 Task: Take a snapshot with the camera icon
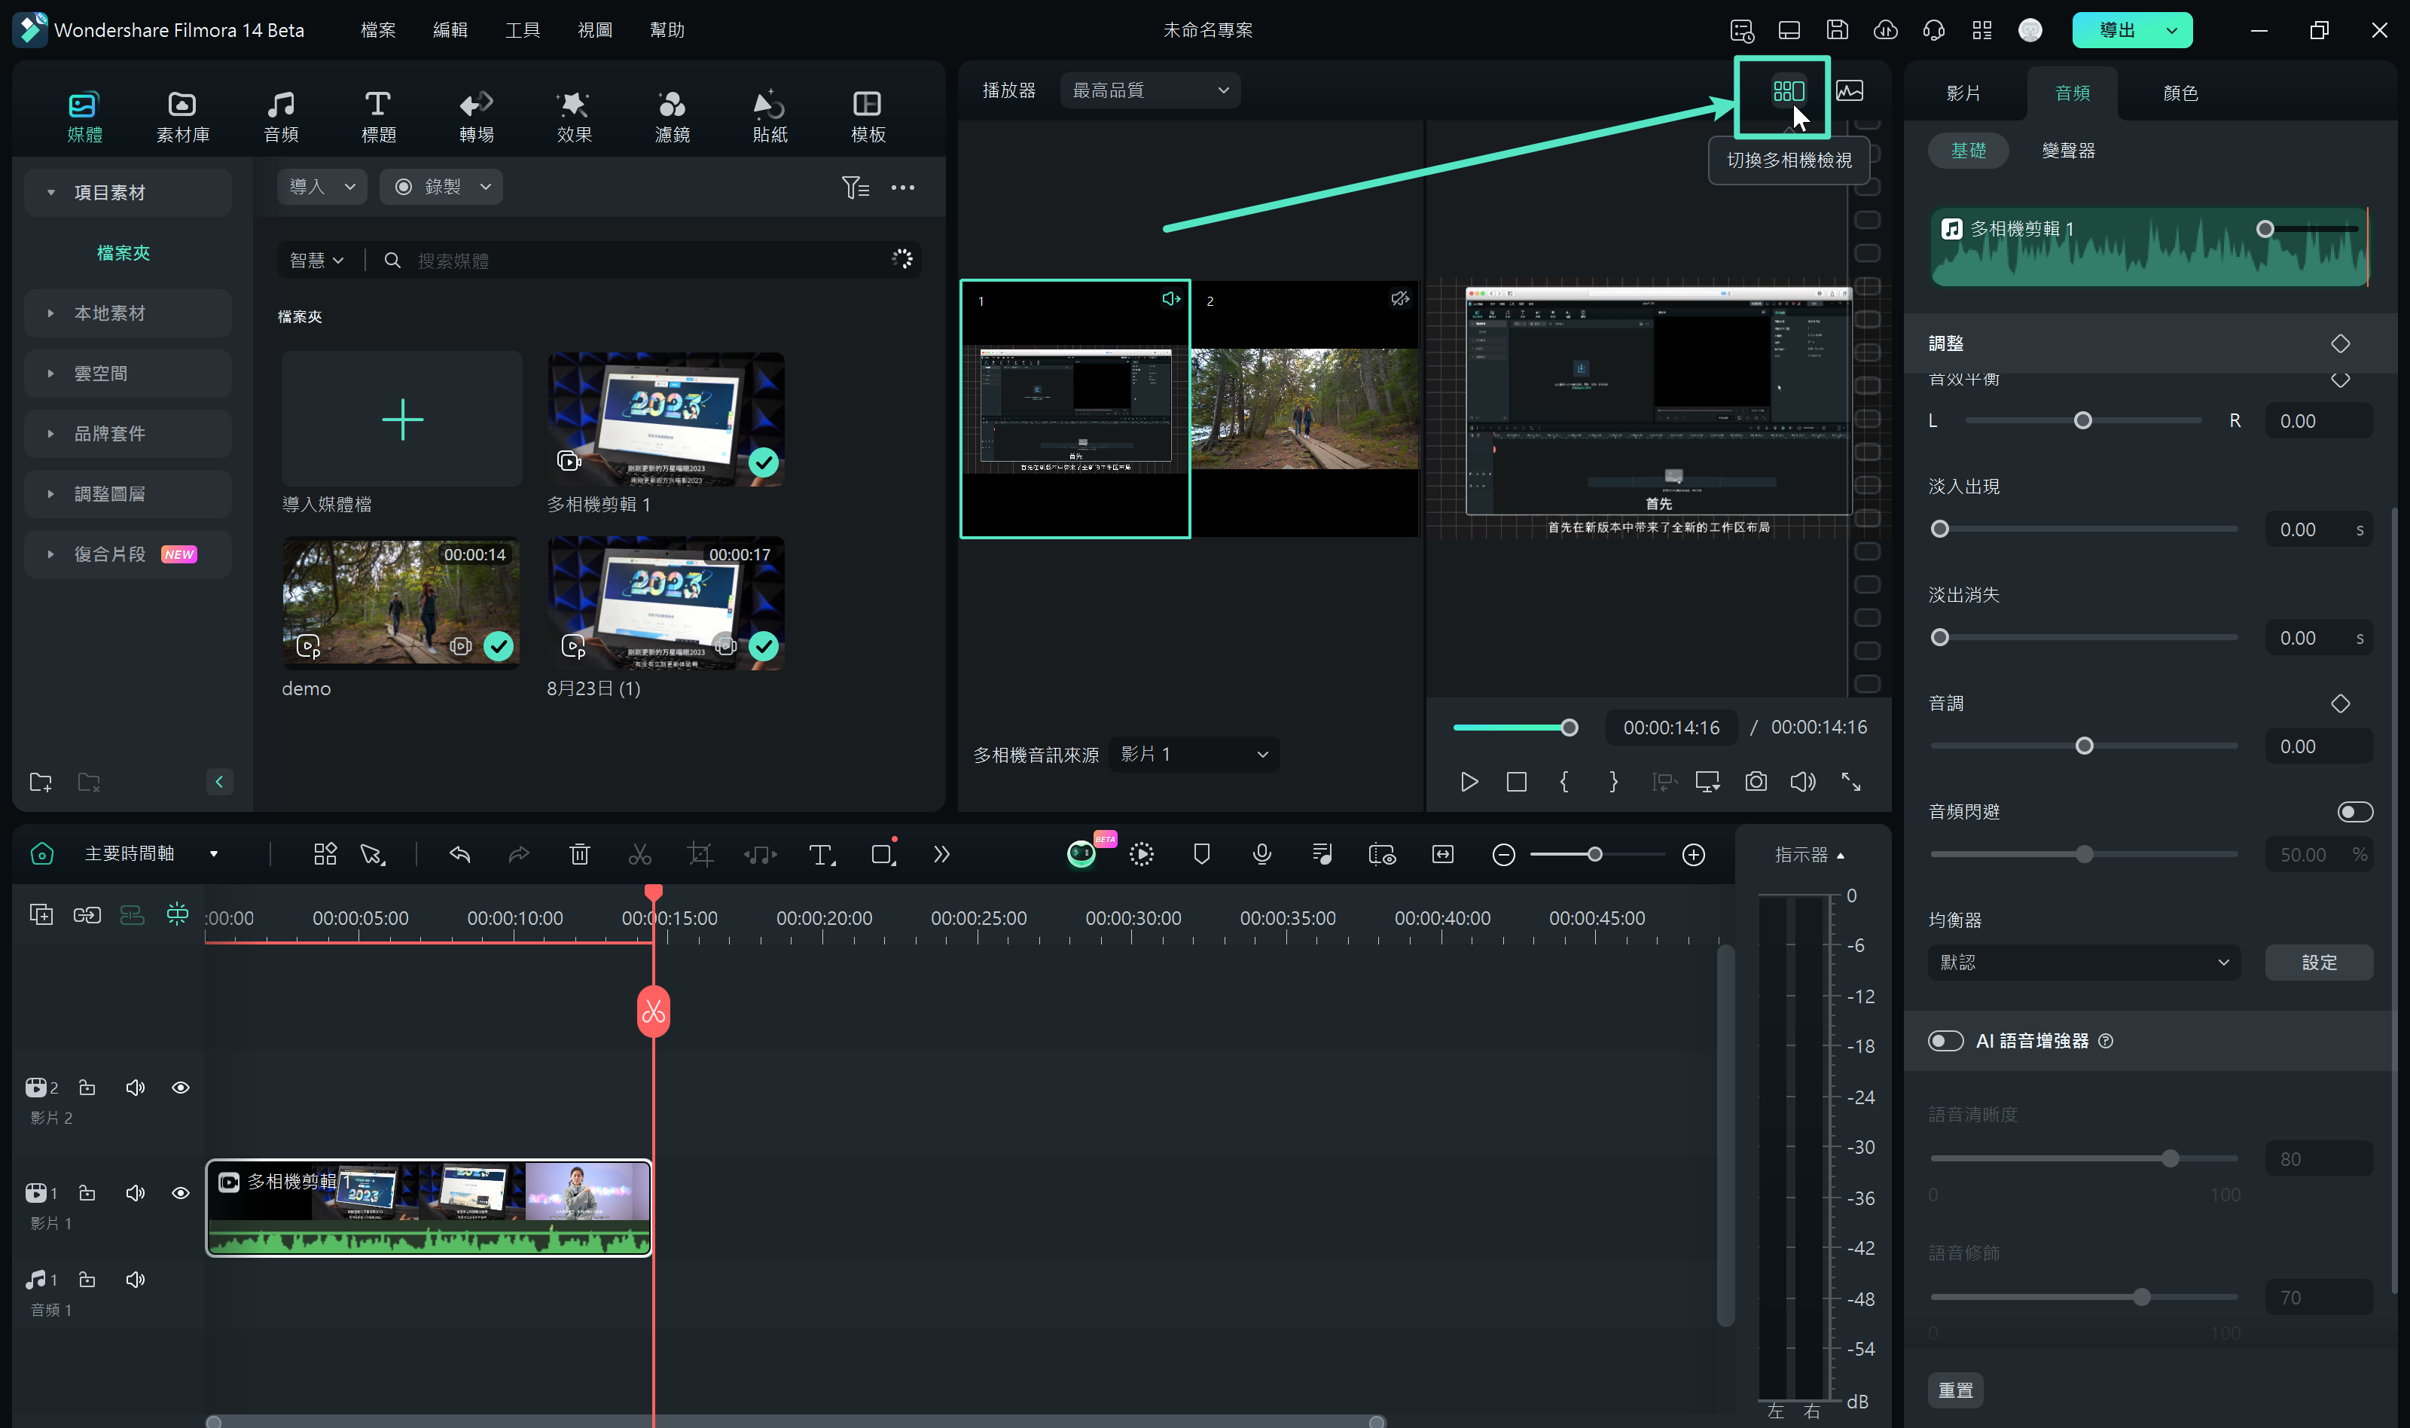pyautogui.click(x=1756, y=781)
